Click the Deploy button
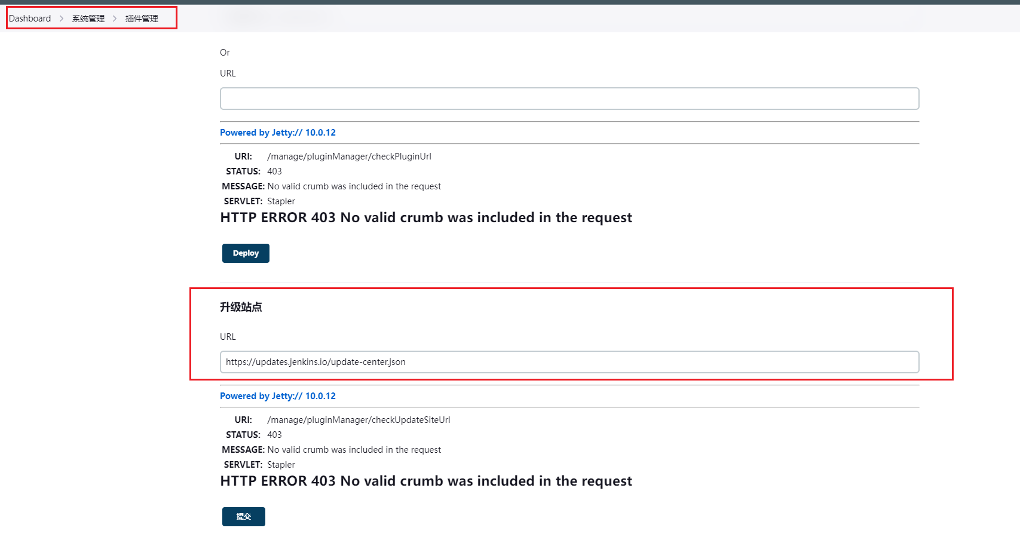This screenshot has height=540, width=1020. [246, 253]
